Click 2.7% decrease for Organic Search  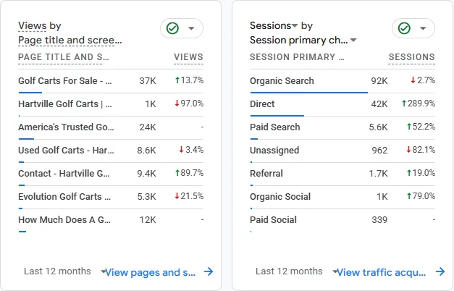423,80
